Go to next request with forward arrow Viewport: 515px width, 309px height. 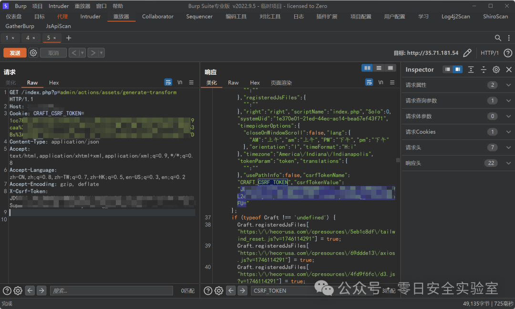[93, 53]
